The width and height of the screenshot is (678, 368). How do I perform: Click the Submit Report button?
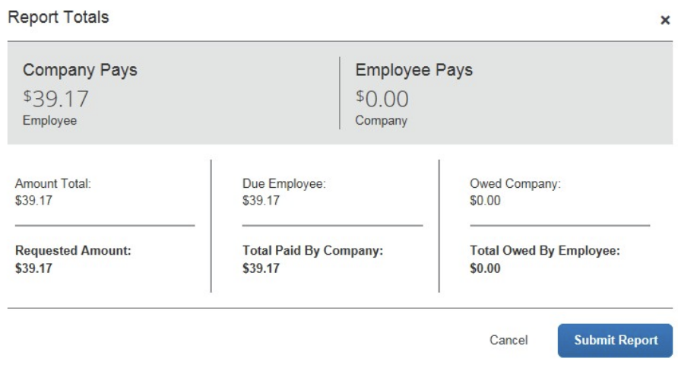coord(615,341)
